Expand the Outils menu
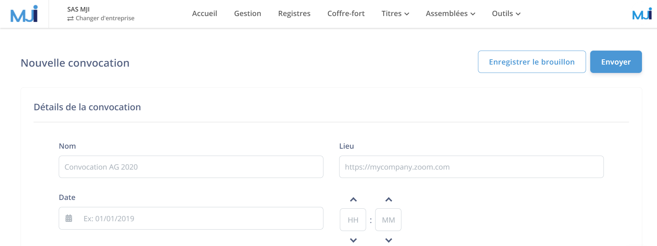The width and height of the screenshot is (657, 246). 506,14
